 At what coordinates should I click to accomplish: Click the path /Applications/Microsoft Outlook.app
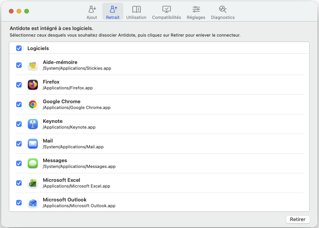click(x=79, y=206)
